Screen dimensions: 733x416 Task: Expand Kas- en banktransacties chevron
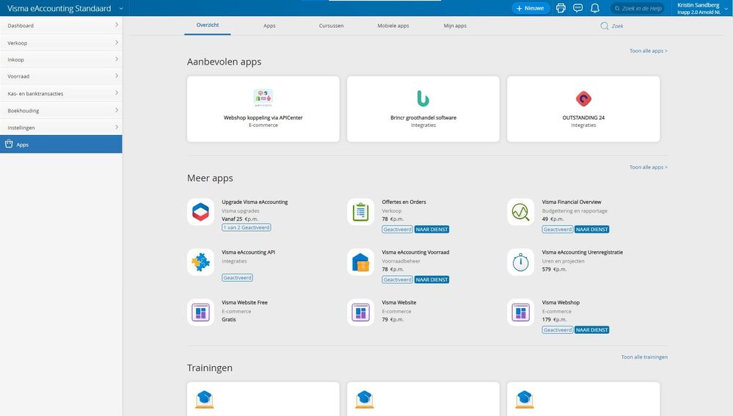tap(117, 92)
